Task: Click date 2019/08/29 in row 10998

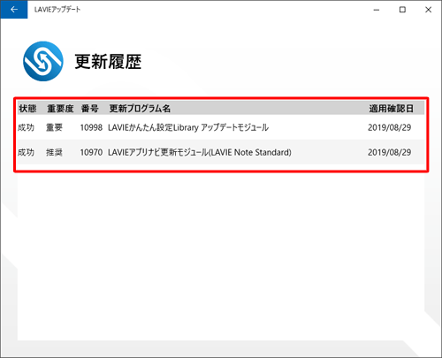Action: click(x=389, y=127)
